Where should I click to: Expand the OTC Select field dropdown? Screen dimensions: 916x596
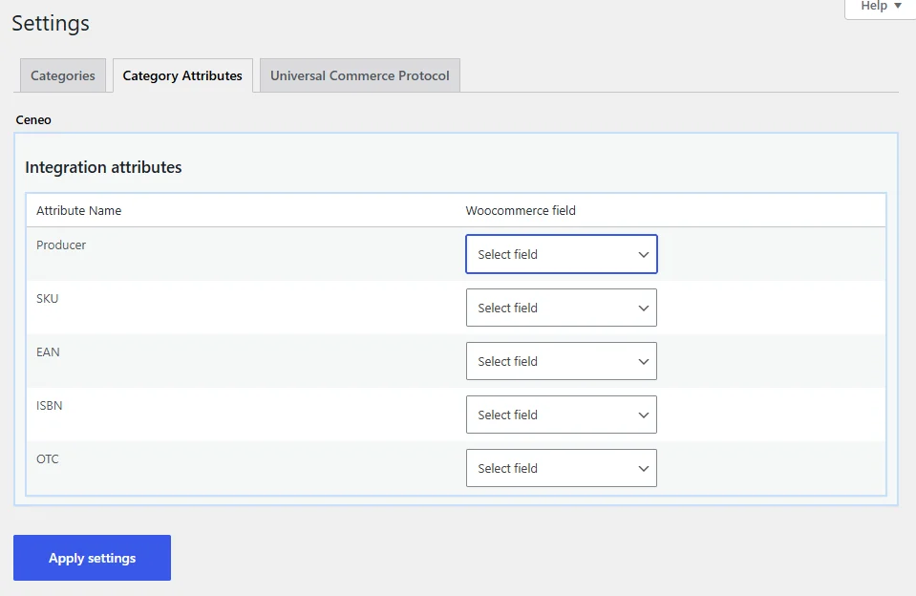(x=562, y=468)
